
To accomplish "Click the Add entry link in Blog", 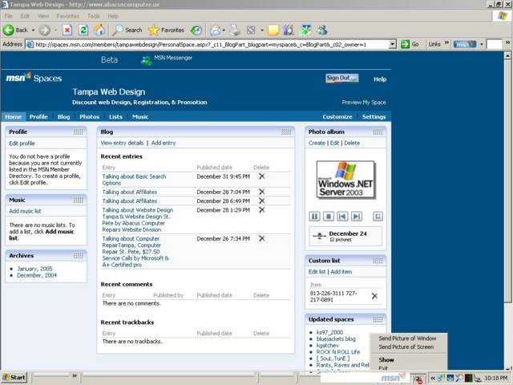I will [164, 143].
